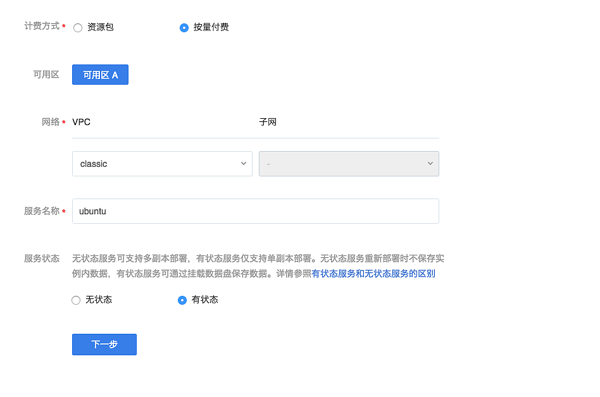Click the 可用区 A button

100,75
